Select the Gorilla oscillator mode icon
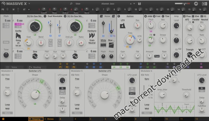Viewport: 209px width, 121px height. [x=18, y=36]
